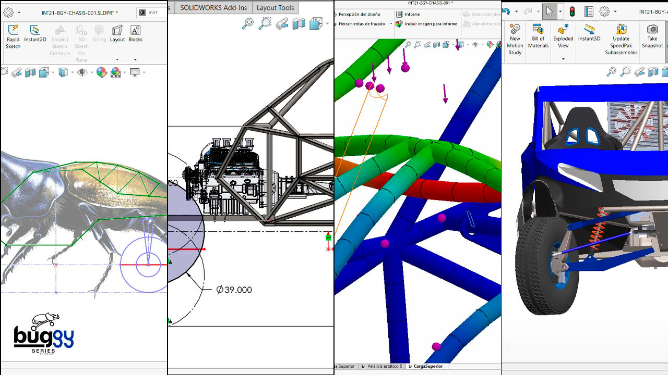Click Zoom to Fit in second panel

[x=248, y=23]
